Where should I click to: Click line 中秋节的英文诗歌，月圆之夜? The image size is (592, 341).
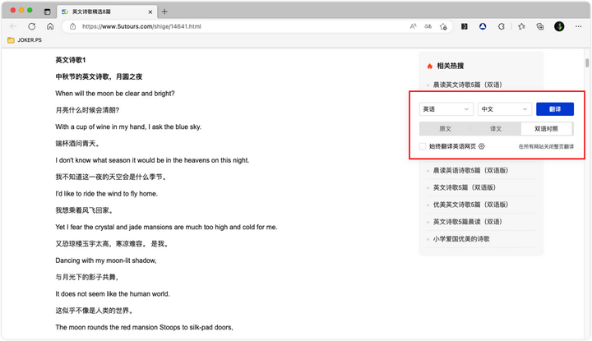click(x=99, y=76)
